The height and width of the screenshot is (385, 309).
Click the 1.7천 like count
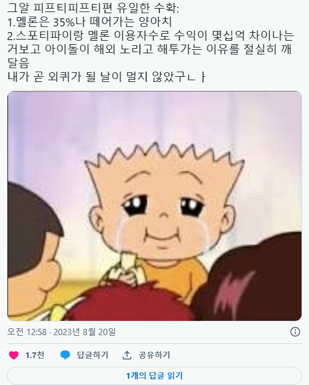[x=35, y=355]
